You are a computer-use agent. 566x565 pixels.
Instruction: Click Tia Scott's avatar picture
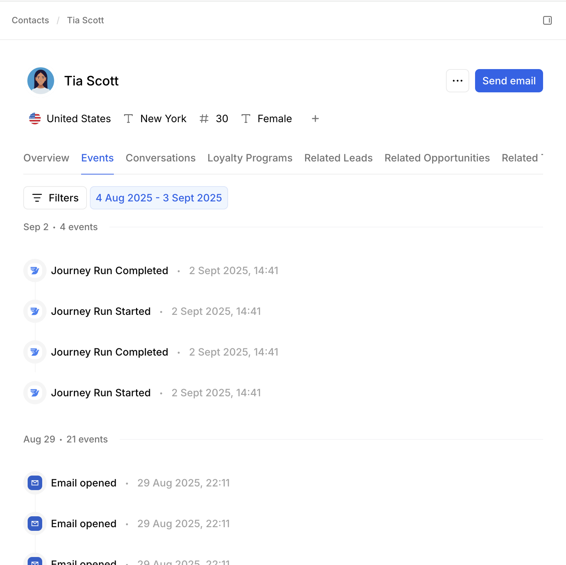[x=41, y=81]
